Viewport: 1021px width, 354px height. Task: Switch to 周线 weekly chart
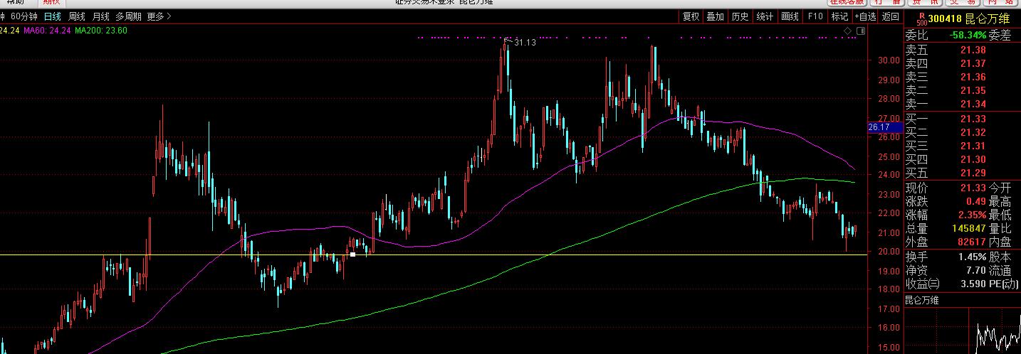[76, 16]
